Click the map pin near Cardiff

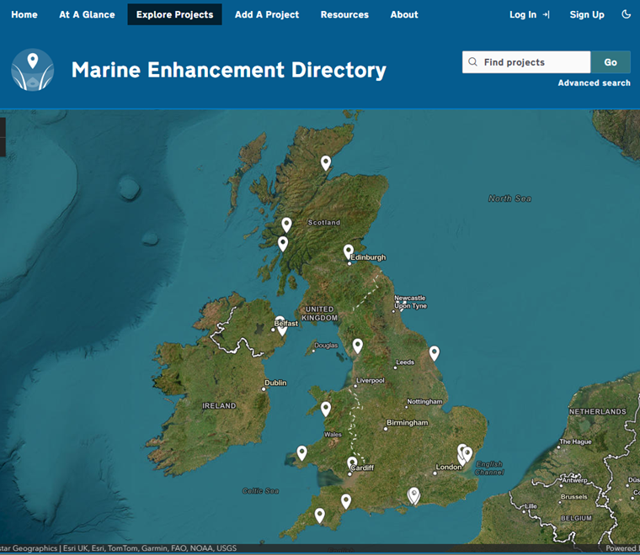pos(352,463)
